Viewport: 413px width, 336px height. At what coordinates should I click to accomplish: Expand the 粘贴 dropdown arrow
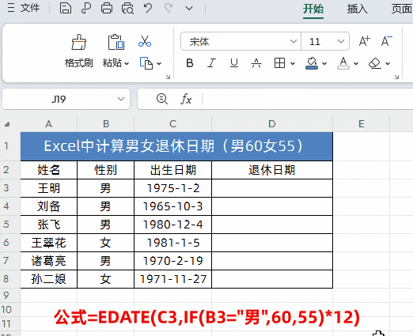pos(127,63)
